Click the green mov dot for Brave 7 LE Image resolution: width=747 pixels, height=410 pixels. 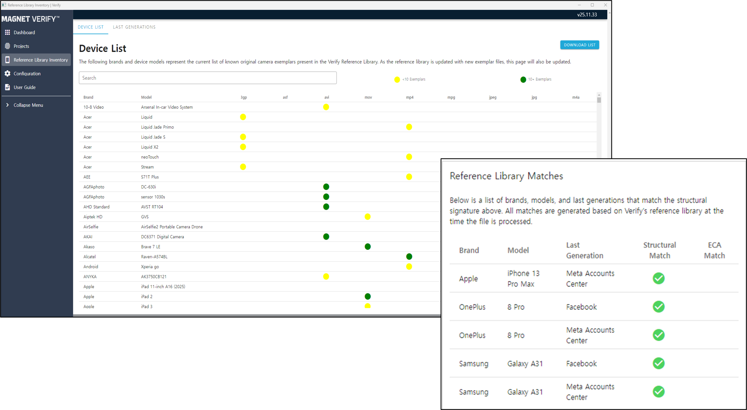[368, 246]
